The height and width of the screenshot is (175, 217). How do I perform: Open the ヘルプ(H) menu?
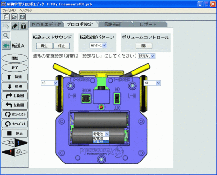click(x=26, y=10)
